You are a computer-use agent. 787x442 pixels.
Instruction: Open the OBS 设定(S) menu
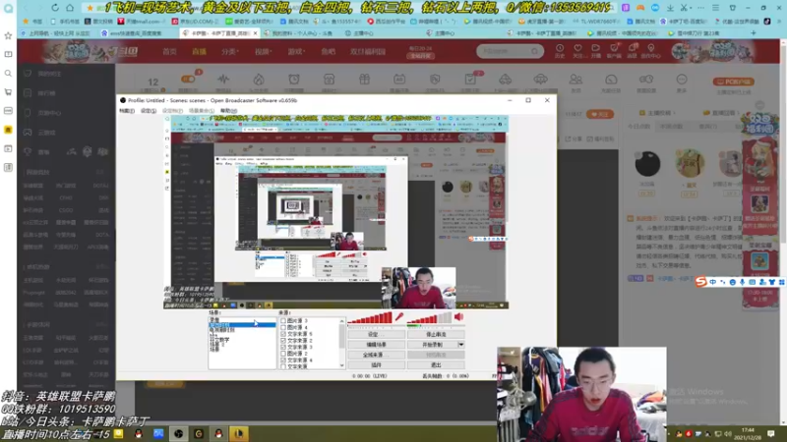(x=149, y=111)
